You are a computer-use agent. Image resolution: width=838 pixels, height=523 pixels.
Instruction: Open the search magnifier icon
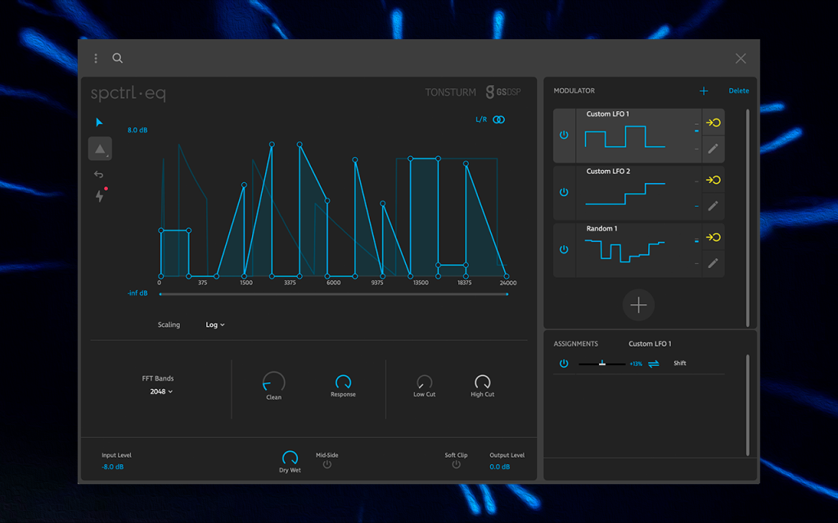[118, 58]
